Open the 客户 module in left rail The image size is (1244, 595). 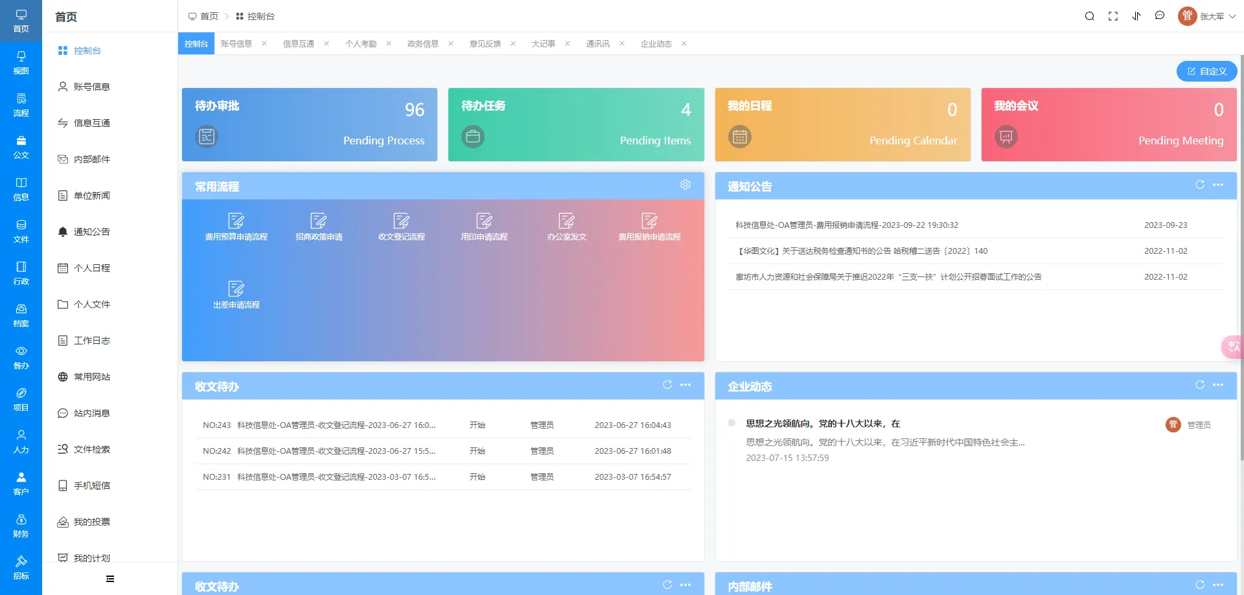click(21, 484)
